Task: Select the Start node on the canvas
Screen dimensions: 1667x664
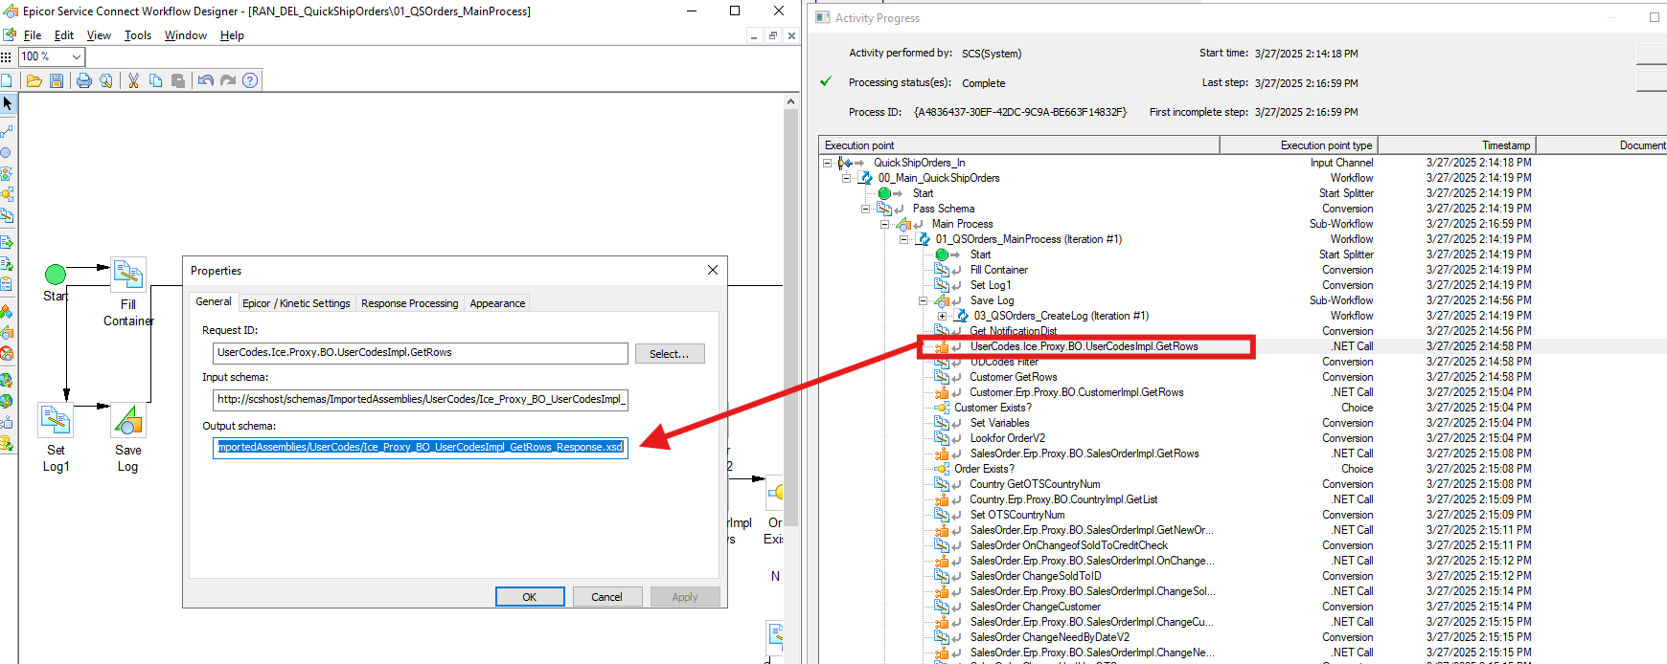Action: [x=56, y=275]
